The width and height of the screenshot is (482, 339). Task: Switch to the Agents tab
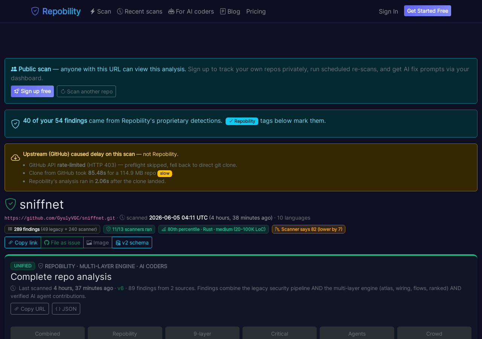357,333
